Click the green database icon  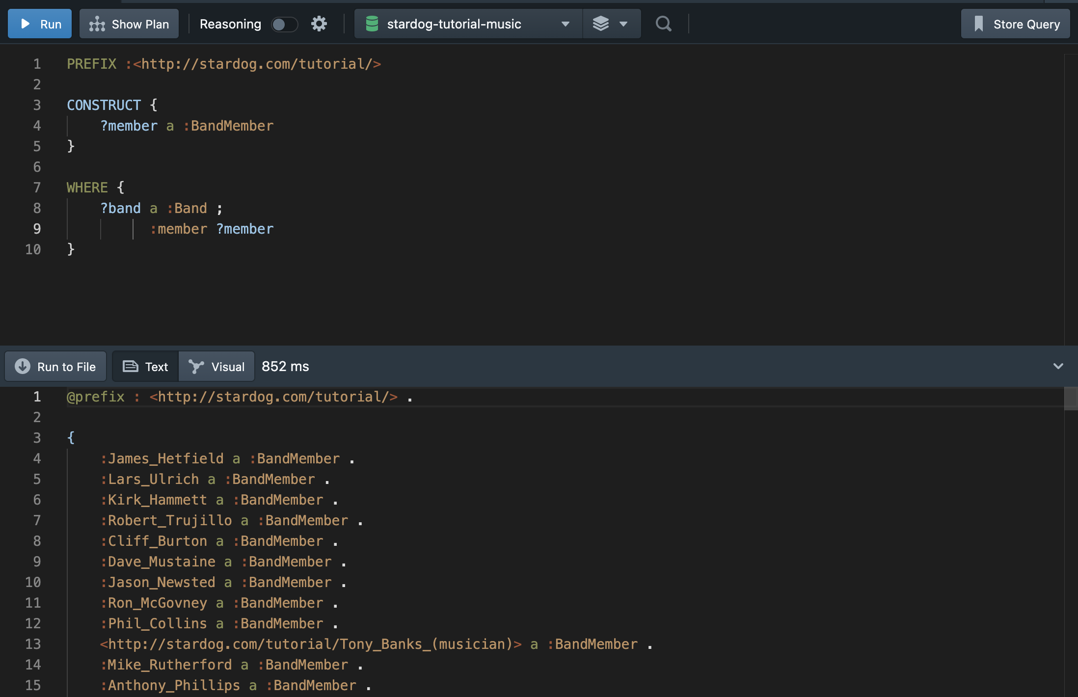[372, 24]
